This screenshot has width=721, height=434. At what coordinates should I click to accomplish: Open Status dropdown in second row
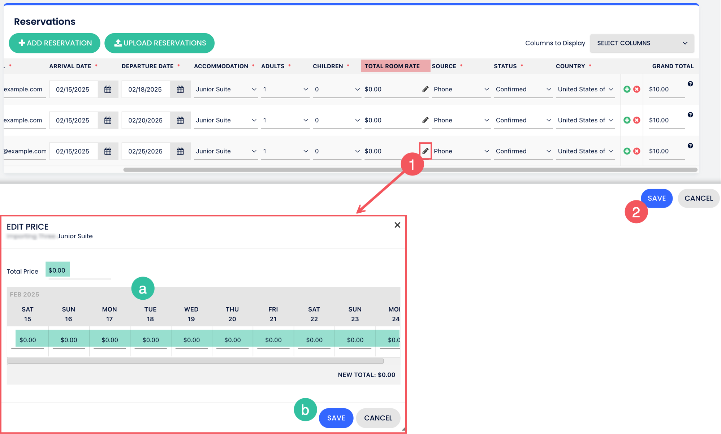pos(523,120)
